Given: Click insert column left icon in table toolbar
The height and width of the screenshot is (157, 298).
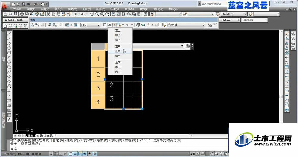Looking at the screenshot, I should (49, 25).
